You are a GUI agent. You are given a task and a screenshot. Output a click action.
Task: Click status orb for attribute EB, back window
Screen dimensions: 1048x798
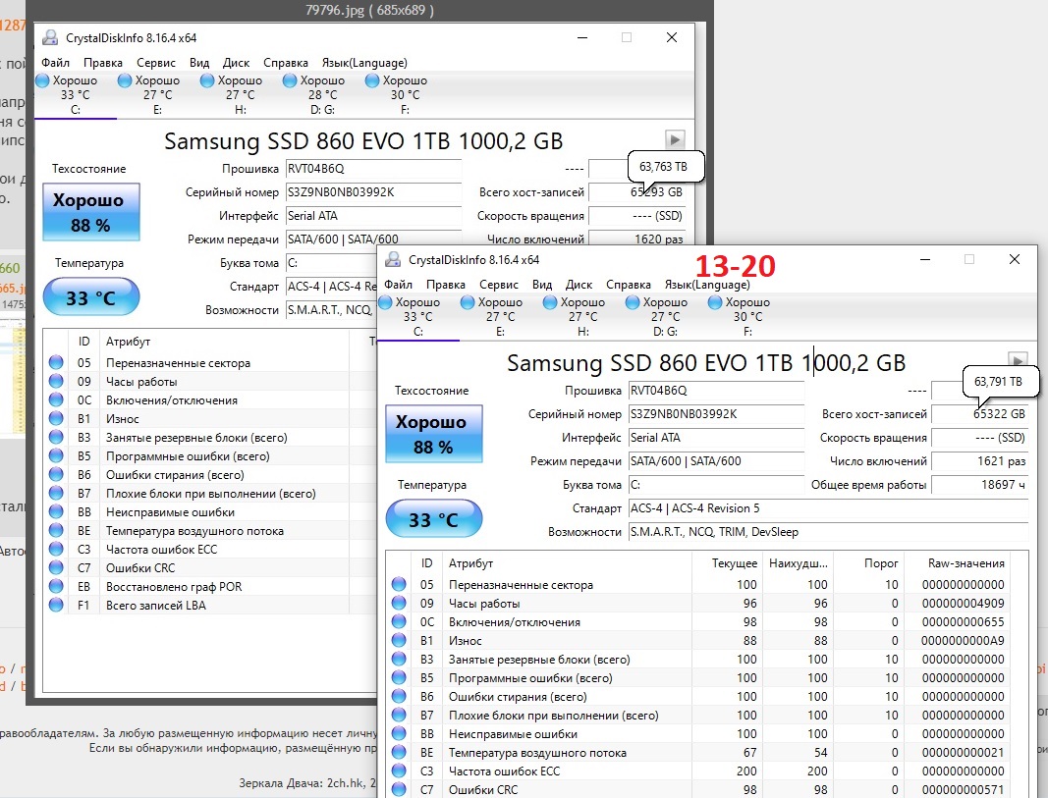pyautogui.click(x=56, y=586)
